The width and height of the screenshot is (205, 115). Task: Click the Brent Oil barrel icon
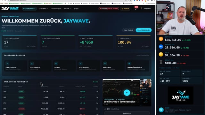[161, 62]
